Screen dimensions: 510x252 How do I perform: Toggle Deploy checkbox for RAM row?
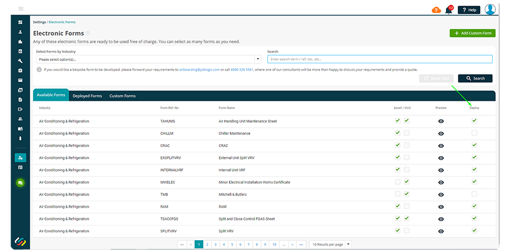click(474, 206)
